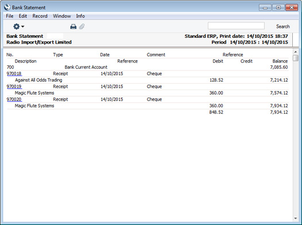Open receipt 970018 link
302x225 pixels.
14,73
